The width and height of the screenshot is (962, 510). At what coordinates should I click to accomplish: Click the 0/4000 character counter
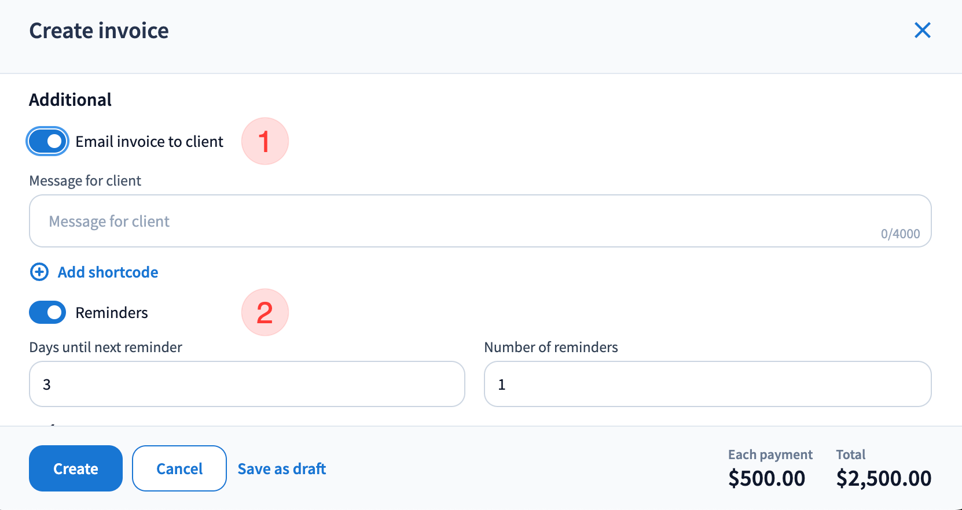click(x=900, y=234)
